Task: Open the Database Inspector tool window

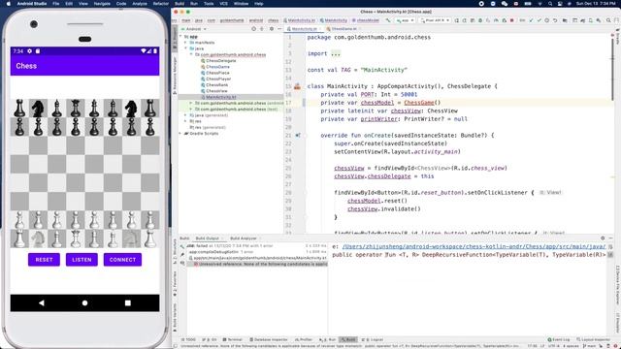Action: 269,339
